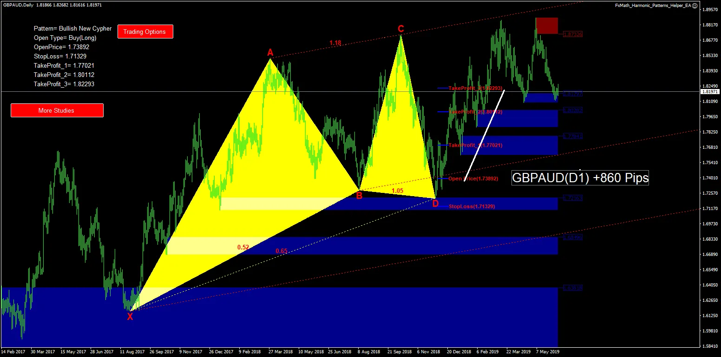Click the current price marker 1.81971
This screenshot has width=721, height=357.
pos(710,92)
